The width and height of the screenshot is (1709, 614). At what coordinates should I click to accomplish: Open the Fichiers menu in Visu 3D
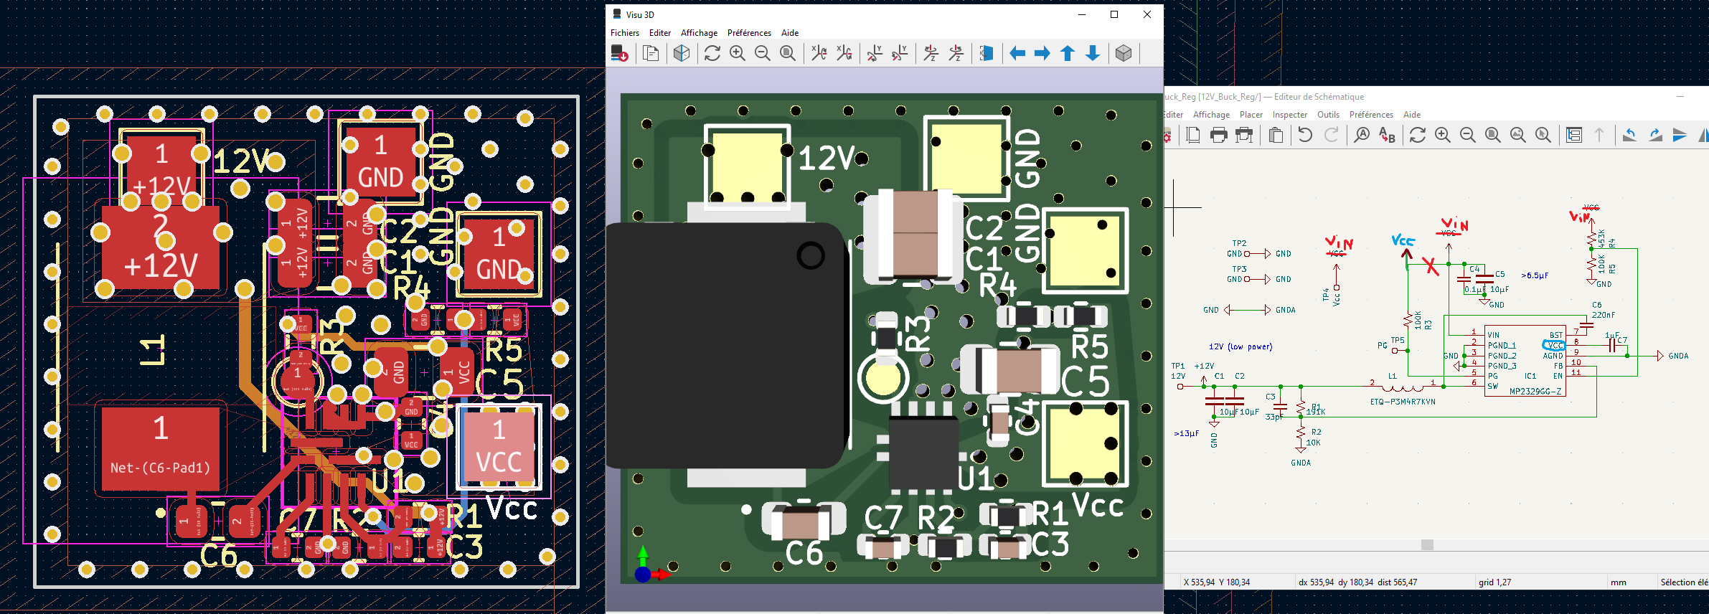[x=625, y=33]
